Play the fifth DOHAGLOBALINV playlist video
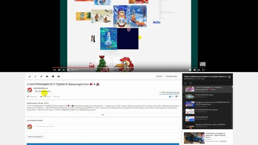Viewport: 258px width, 145px height. tap(207, 119)
